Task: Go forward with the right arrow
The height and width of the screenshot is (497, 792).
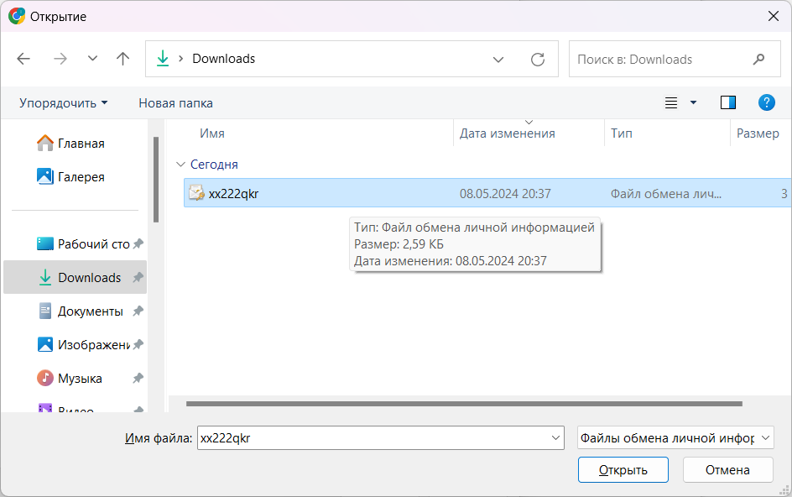Action: pyautogui.click(x=60, y=59)
